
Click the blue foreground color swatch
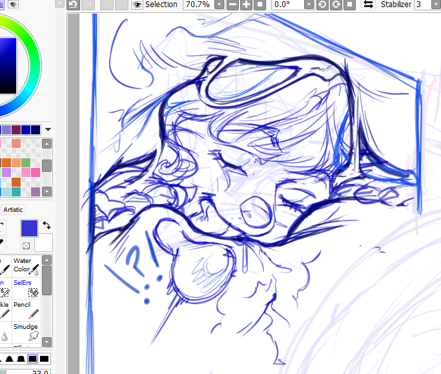tap(29, 227)
